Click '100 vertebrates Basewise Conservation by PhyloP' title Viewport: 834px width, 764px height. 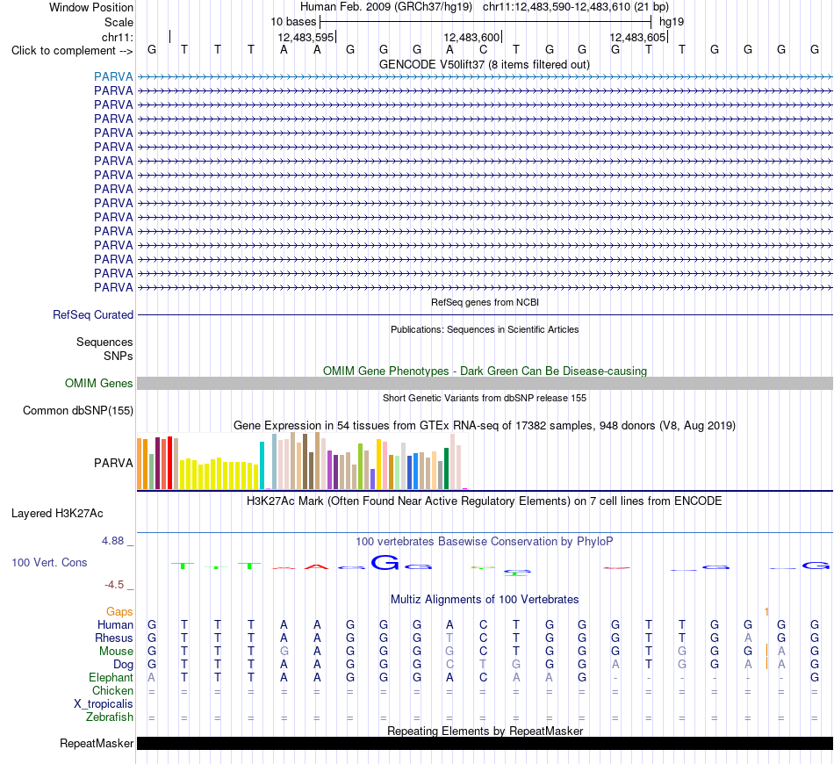coord(485,542)
